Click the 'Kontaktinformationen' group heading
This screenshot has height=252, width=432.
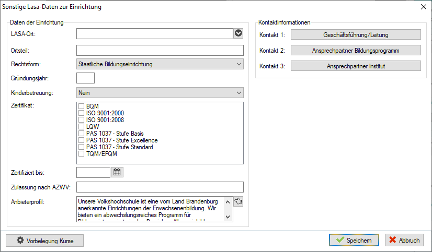[285, 22]
